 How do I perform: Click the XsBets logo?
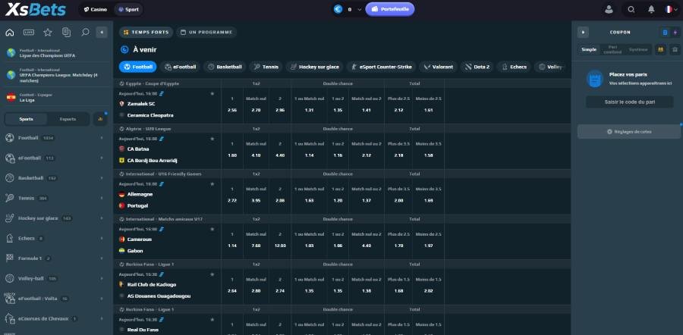coord(36,10)
